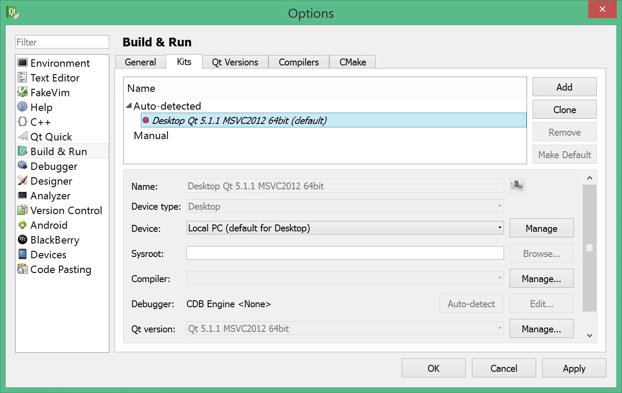
Task: Open the Qt version dropdown
Action: click(345, 328)
